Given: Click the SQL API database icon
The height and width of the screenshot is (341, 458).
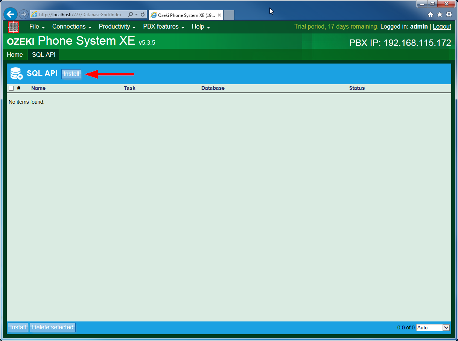Looking at the screenshot, I should (x=16, y=73).
